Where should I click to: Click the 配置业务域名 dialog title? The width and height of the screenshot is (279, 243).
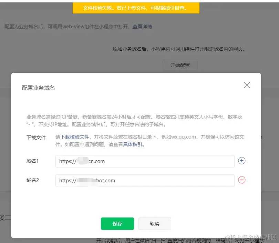39,88
